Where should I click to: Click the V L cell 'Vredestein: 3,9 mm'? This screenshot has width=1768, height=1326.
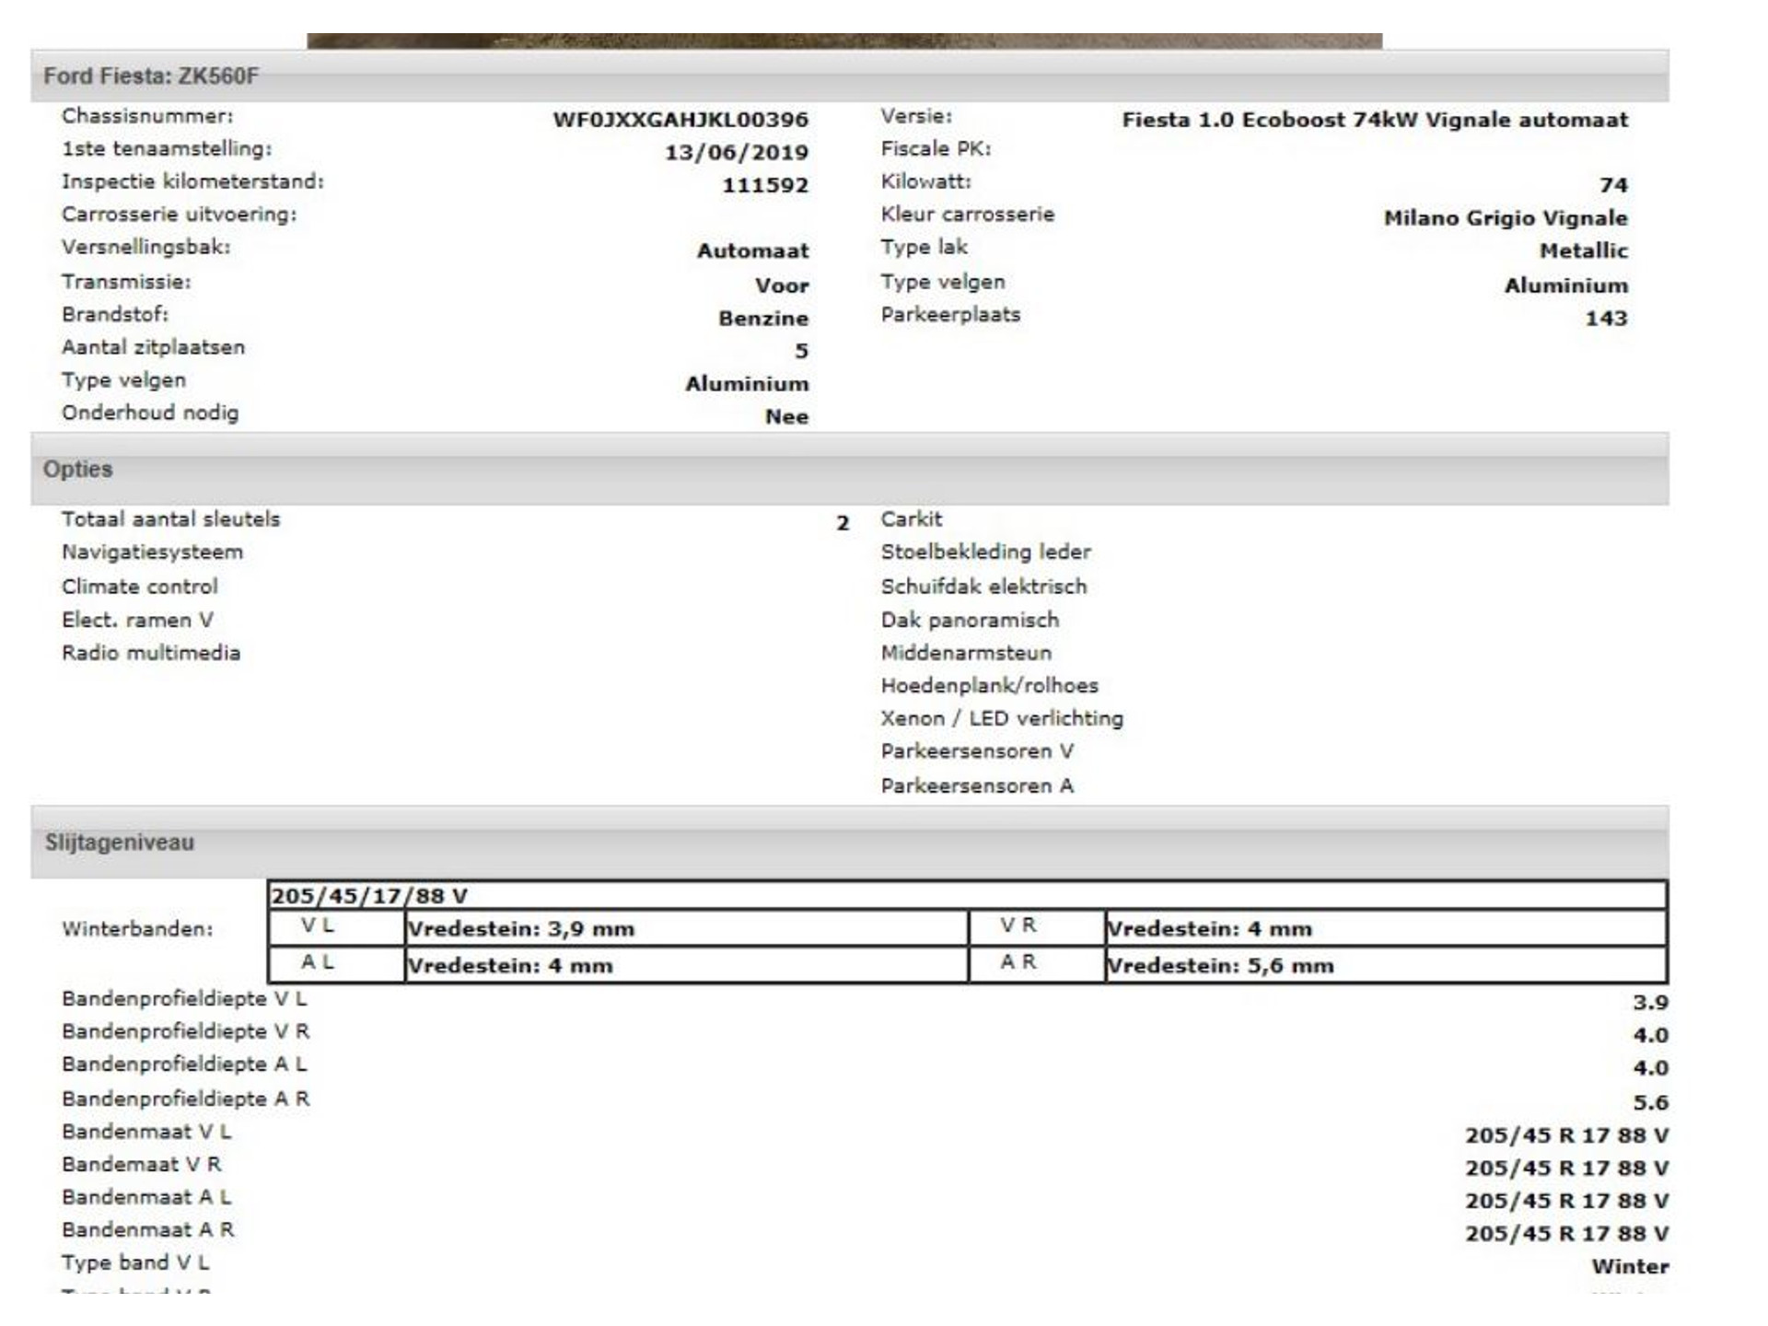click(x=686, y=928)
